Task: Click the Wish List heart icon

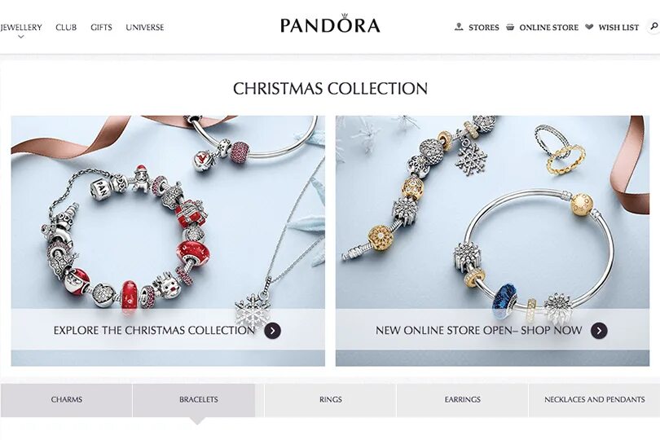Action: [x=589, y=27]
